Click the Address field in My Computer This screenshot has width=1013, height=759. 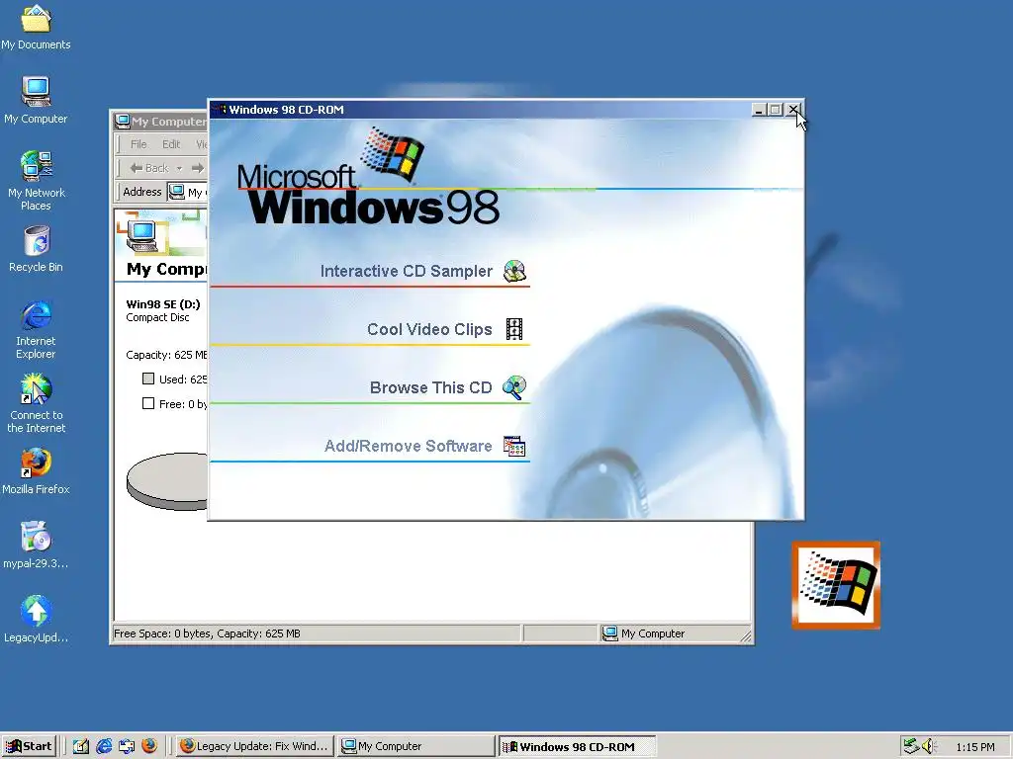pyautogui.click(x=187, y=192)
